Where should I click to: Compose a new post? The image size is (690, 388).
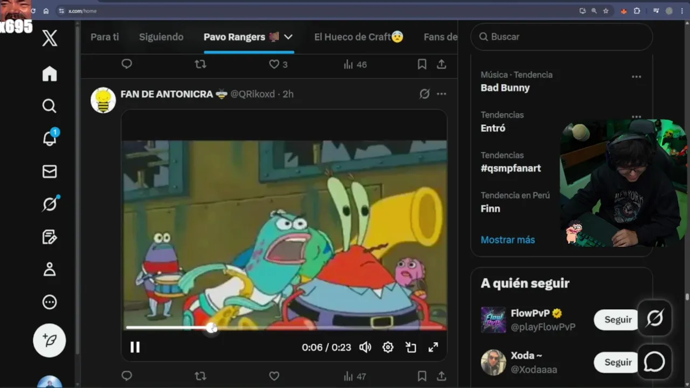click(x=50, y=341)
